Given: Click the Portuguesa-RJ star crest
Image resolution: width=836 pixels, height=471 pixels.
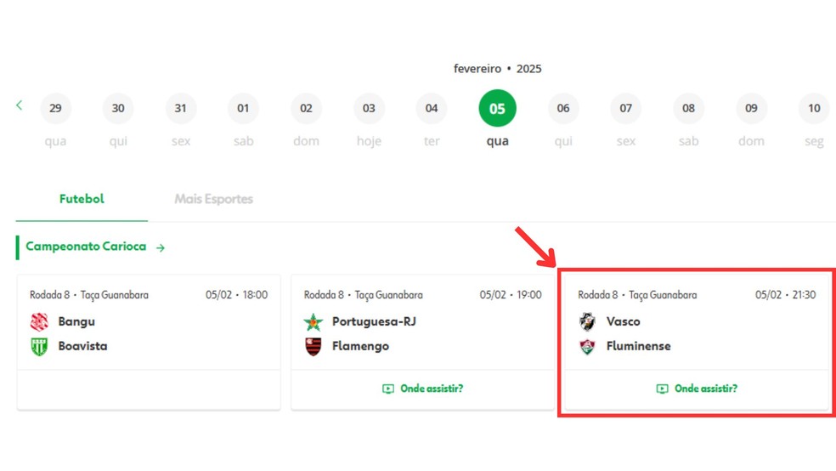Looking at the screenshot, I should (313, 322).
